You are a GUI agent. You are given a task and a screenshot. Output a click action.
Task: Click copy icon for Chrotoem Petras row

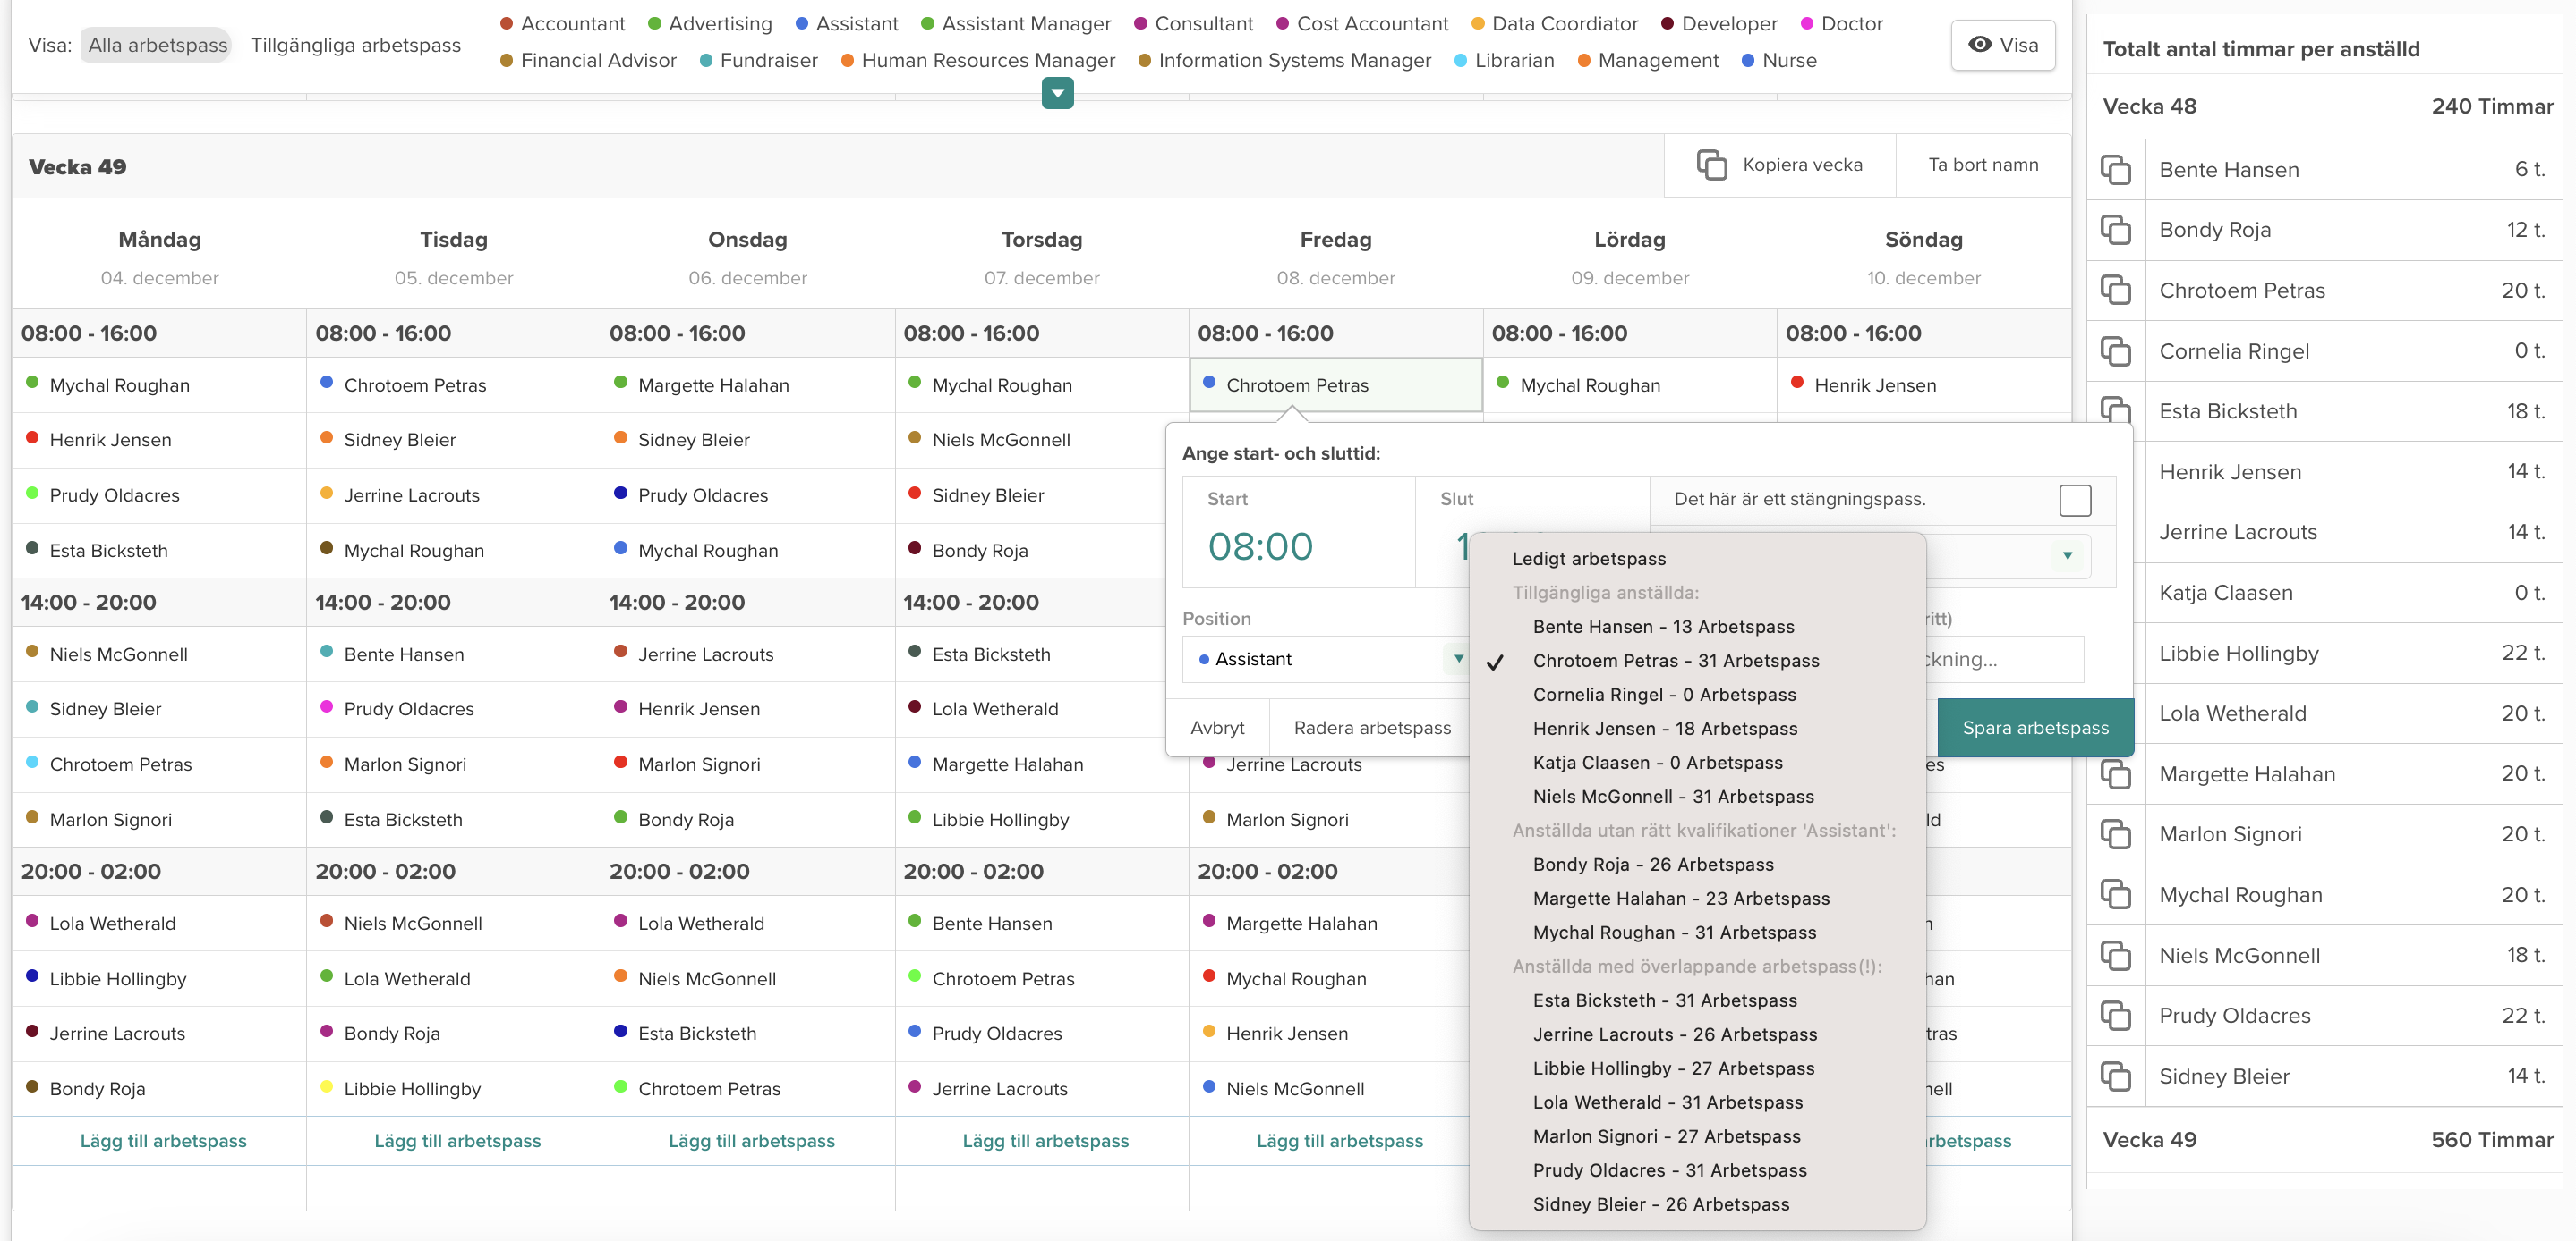[x=2115, y=291]
